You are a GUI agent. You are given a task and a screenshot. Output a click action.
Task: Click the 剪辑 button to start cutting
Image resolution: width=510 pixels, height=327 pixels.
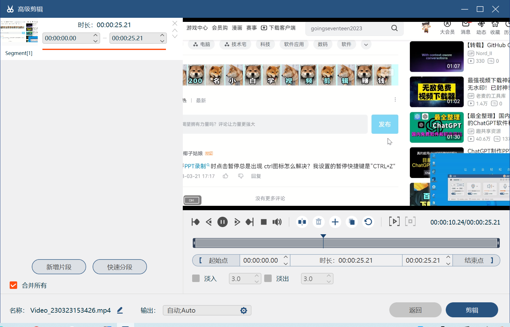tap(472, 310)
